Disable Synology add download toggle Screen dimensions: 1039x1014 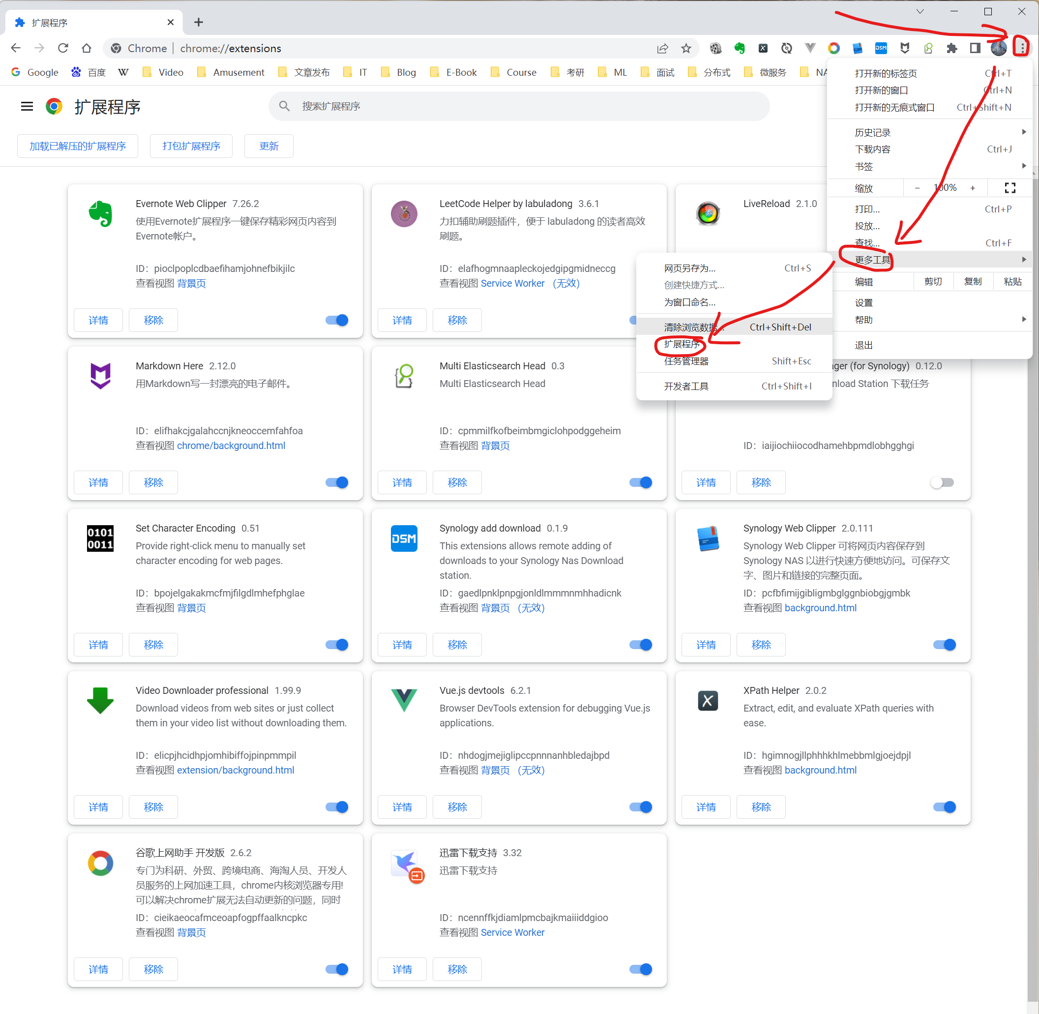point(641,645)
